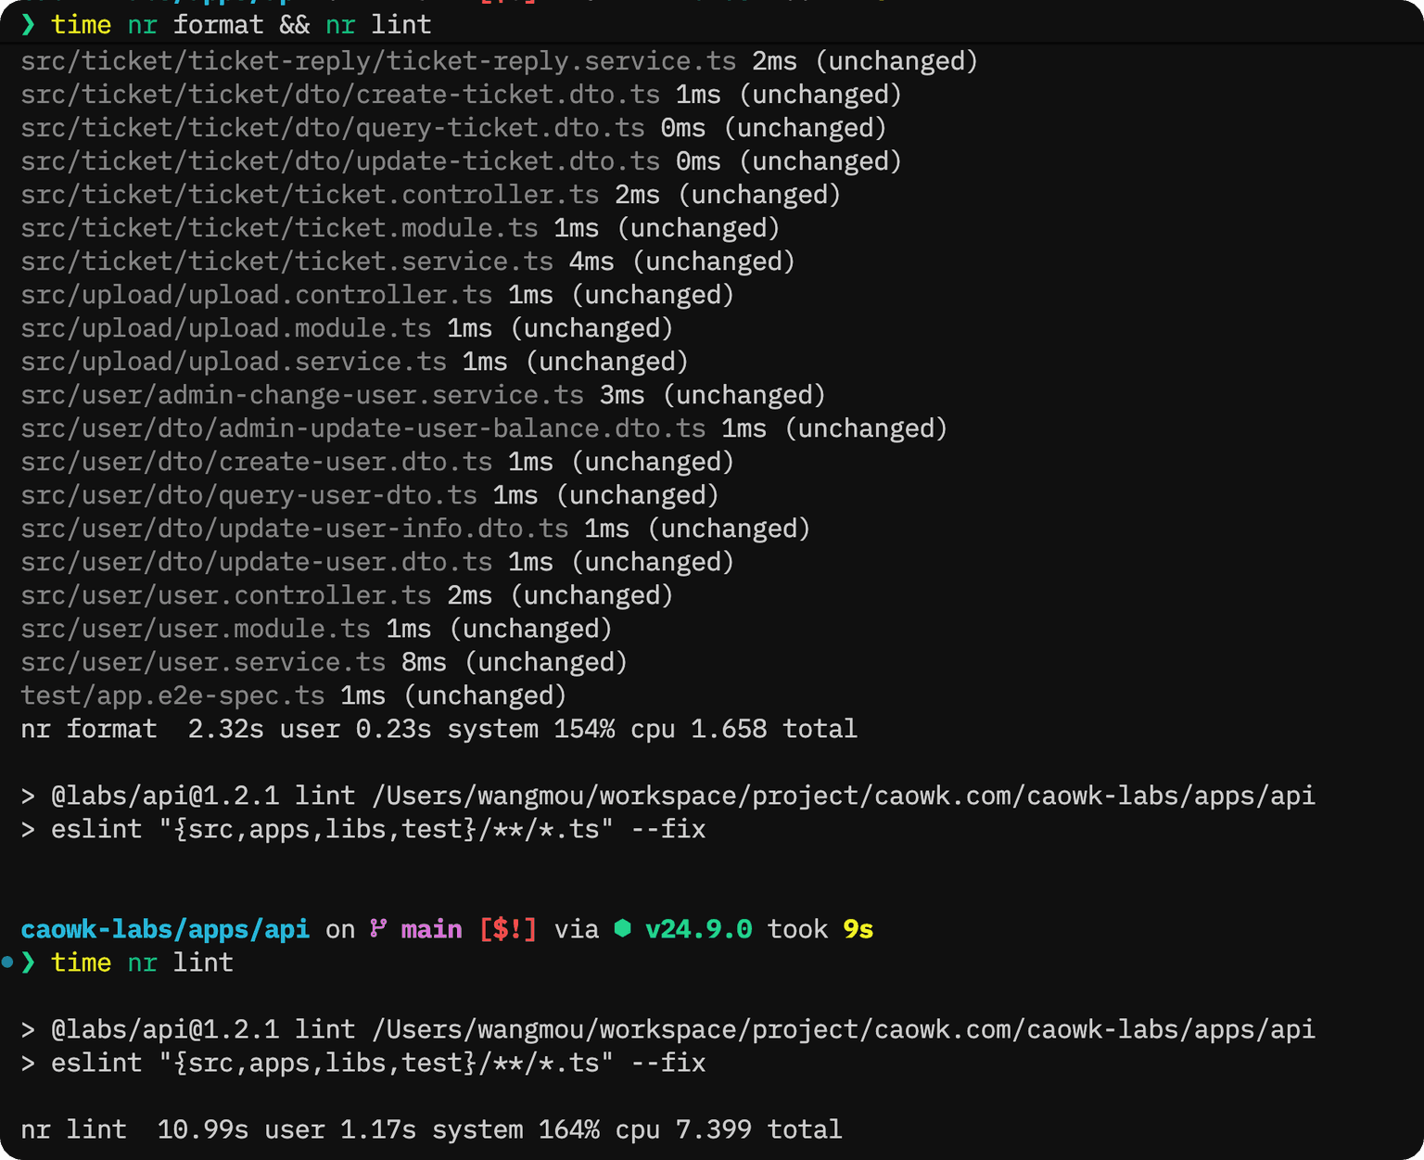The width and height of the screenshot is (1424, 1160).
Task: Open src/ticket/ticket/ticket.controller.ts path
Action: pyautogui.click(x=310, y=195)
